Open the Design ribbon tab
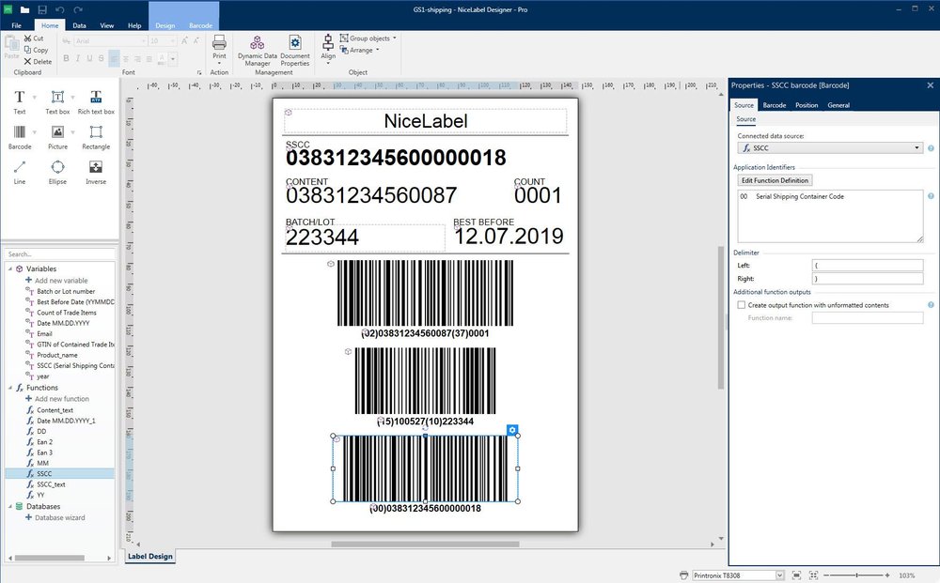The image size is (940, 583). coord(164,25)
